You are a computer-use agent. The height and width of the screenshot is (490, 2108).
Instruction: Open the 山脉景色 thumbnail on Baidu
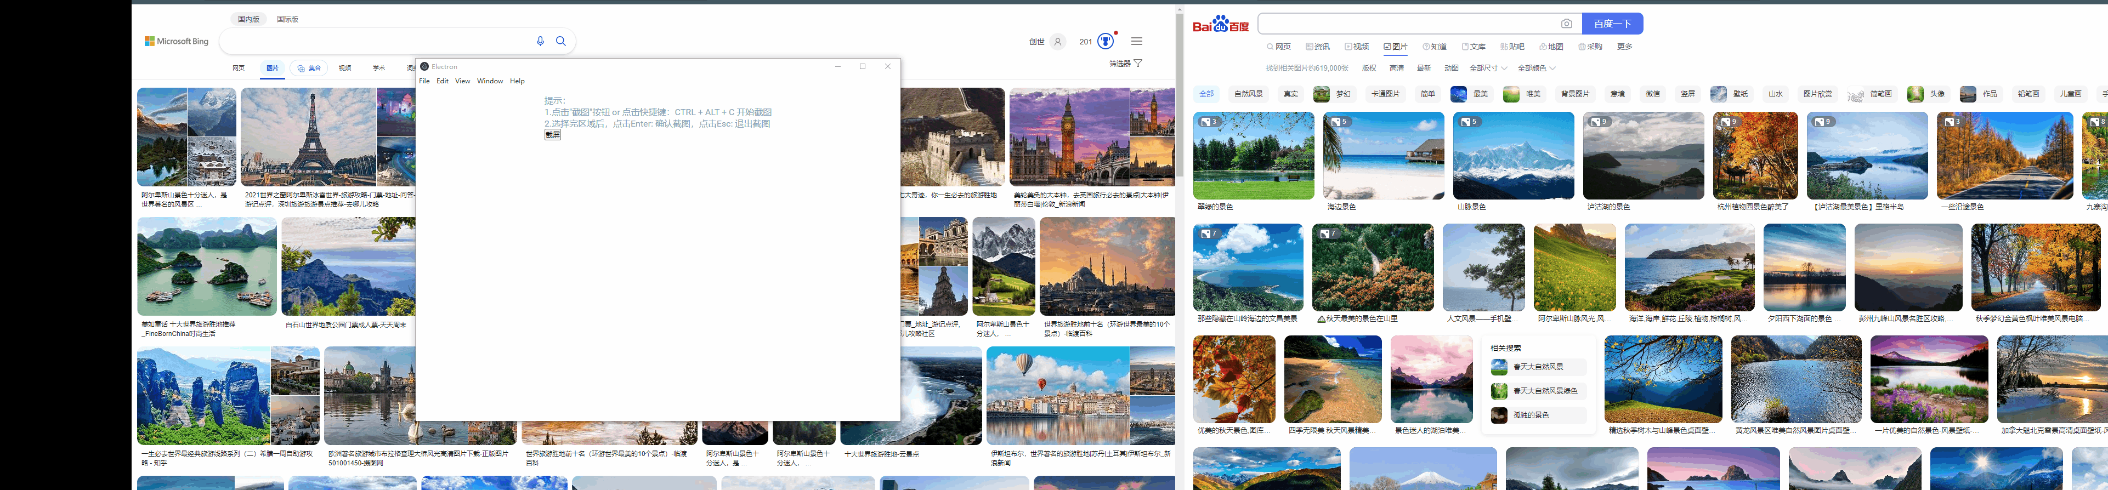pyautogui.click(x=1514, y=156)
